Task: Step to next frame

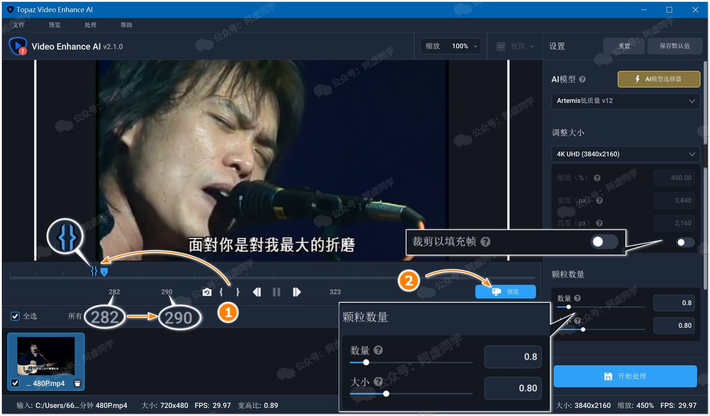Action: [x=297, y=292]
